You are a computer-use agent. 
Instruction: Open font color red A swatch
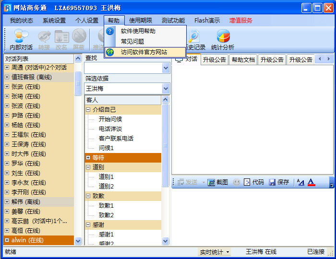[311, 182]
